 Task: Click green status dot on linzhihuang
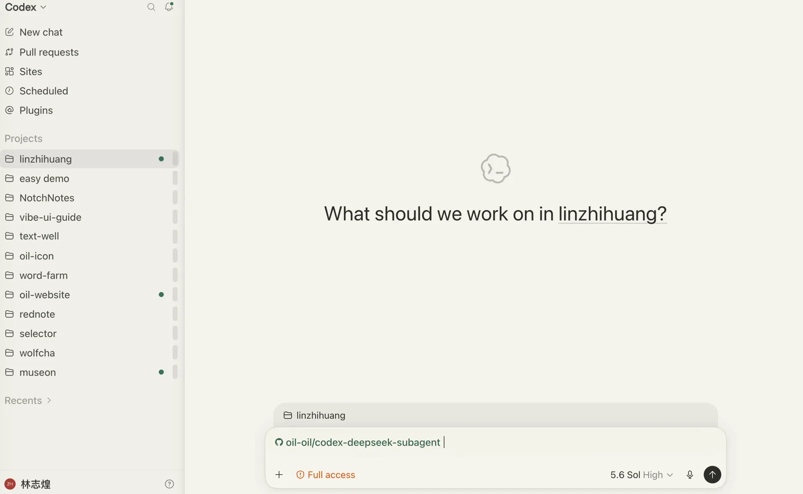[x=161, y=159]
